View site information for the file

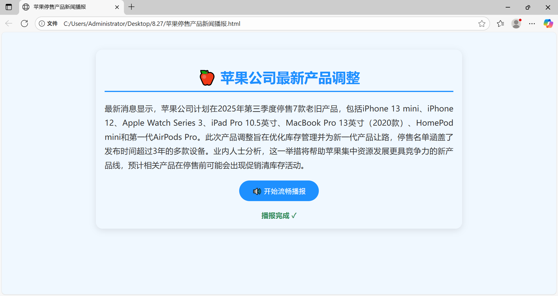(x=48, y=24)
